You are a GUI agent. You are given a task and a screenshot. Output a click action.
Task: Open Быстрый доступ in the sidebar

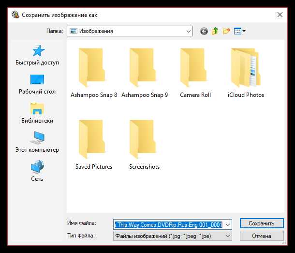tap(37, 55)
